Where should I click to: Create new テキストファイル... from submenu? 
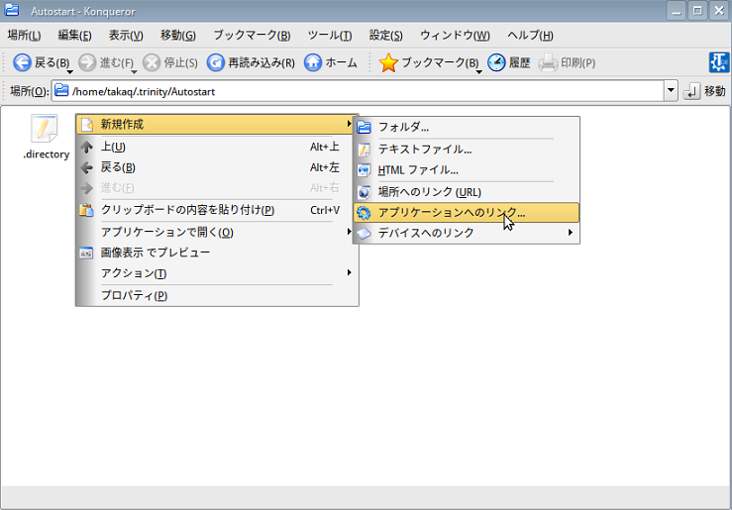coord(467,150)
